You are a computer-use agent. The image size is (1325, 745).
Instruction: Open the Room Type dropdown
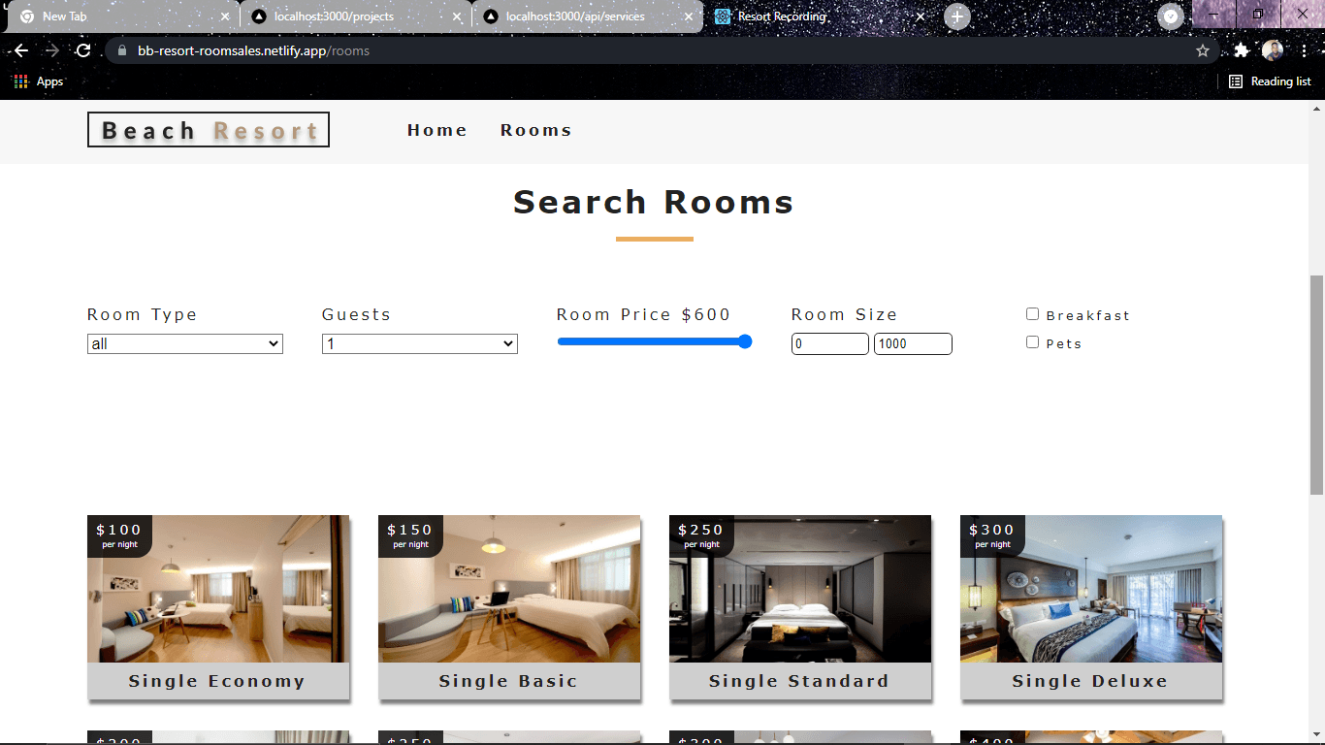tap(184, 343)
